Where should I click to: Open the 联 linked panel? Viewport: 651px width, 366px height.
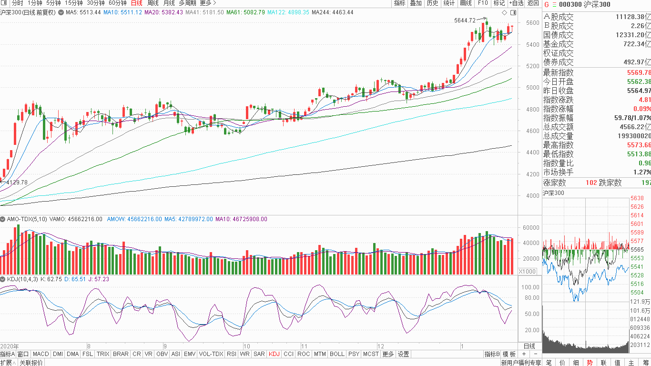[x=604, y=363]
